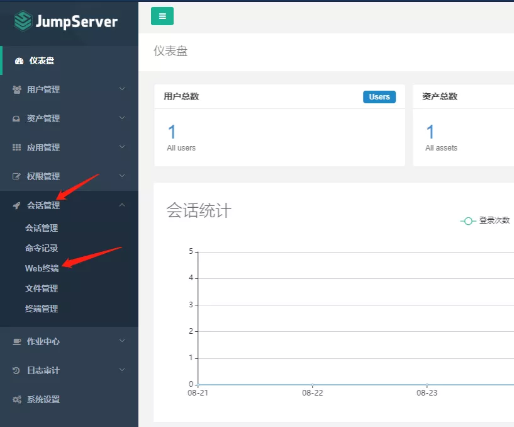Click the permission management edit icon
Screen dimensions: 514x427
click(x=17, y=177)
